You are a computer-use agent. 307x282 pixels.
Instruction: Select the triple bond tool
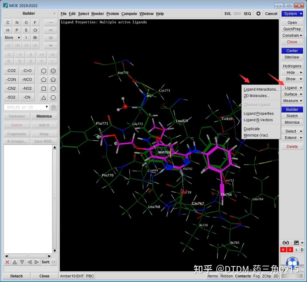(x=51, y=38)
